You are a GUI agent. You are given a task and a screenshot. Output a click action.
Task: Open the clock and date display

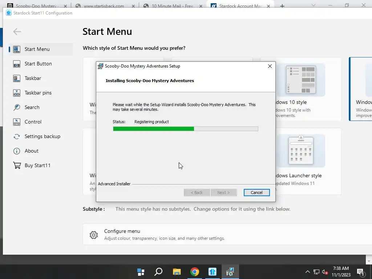(x=341, y=272)
